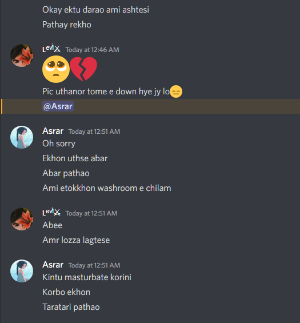
Task: Click the broken heart emoji
Action: (83, 69)
